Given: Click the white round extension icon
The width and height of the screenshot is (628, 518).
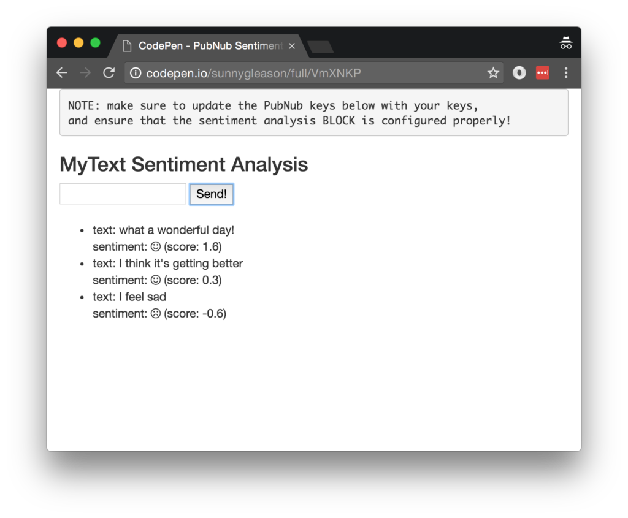Looking at the screenshot, I should tap(518, 72).
